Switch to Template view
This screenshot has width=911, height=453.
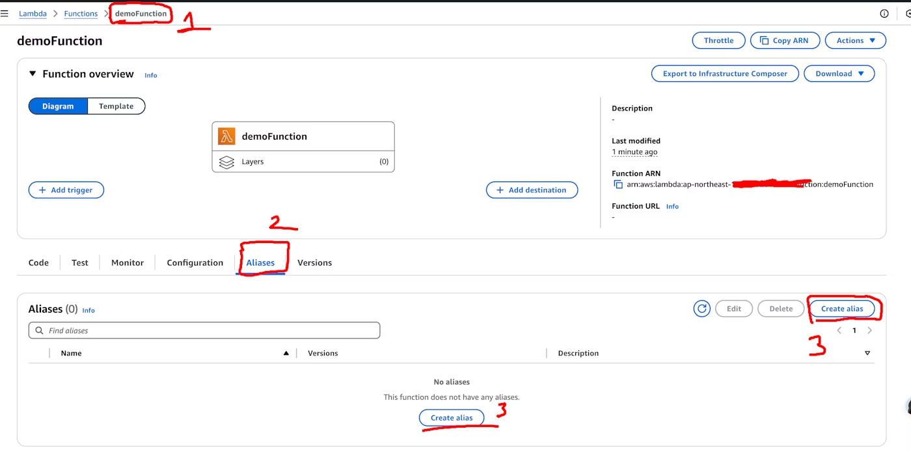116,106
